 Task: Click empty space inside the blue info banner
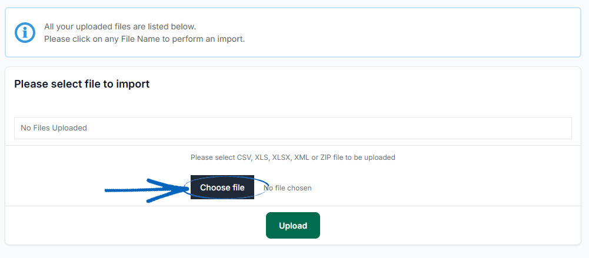point(413,33)
